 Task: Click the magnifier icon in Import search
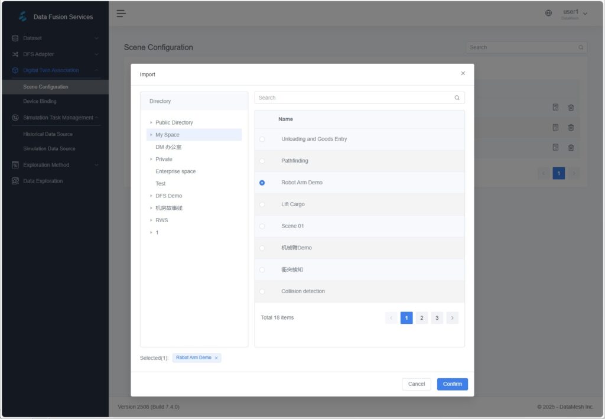(457, 98)
